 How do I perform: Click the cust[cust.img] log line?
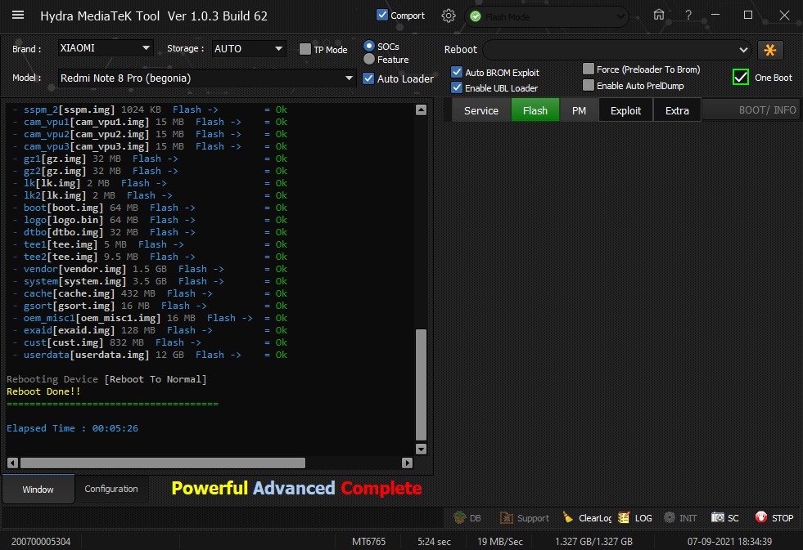coord(150,342)
